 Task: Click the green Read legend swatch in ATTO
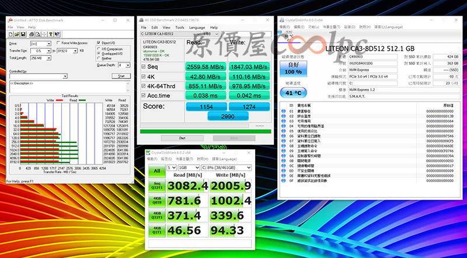pyautogui.click(x=82, y=100)
